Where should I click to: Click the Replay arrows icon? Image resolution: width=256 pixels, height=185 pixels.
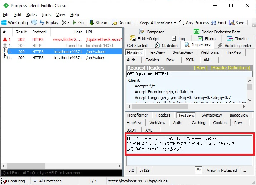[x=42, y=23]
